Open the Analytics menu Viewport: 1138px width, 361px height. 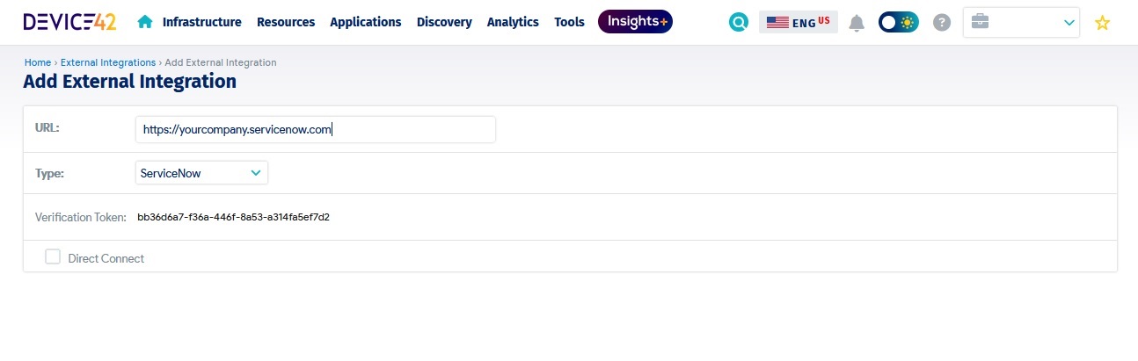click(x=513, y=22)
